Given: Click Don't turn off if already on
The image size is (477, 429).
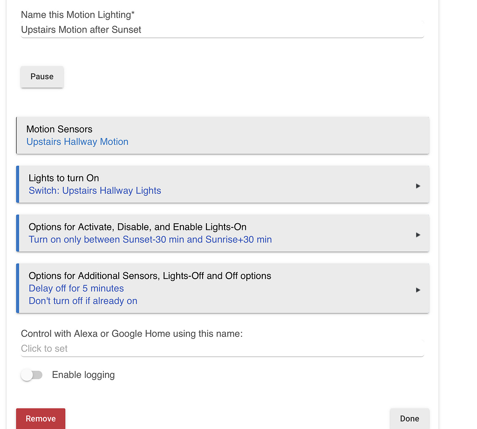Looking at the screenshot, I should pos(83,301).
